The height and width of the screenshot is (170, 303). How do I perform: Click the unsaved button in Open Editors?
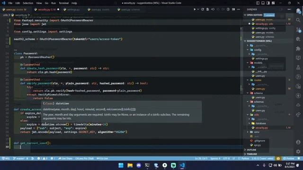point(269,15)
